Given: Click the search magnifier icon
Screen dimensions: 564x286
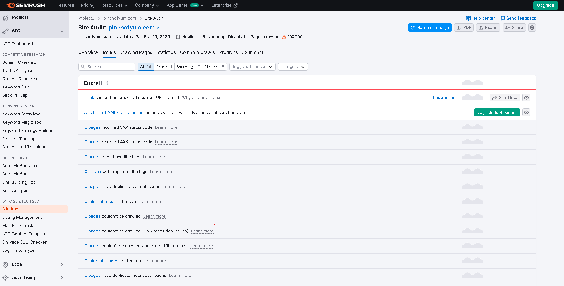Looking at the screenshot, I should [x=83, y=67].
